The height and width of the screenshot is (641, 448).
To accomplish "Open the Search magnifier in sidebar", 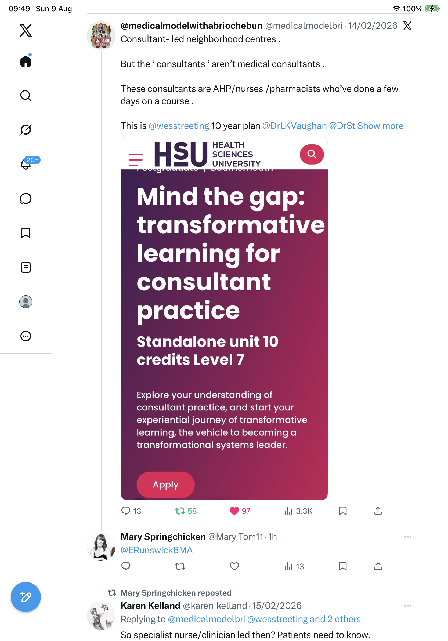I will click(26, 96).
